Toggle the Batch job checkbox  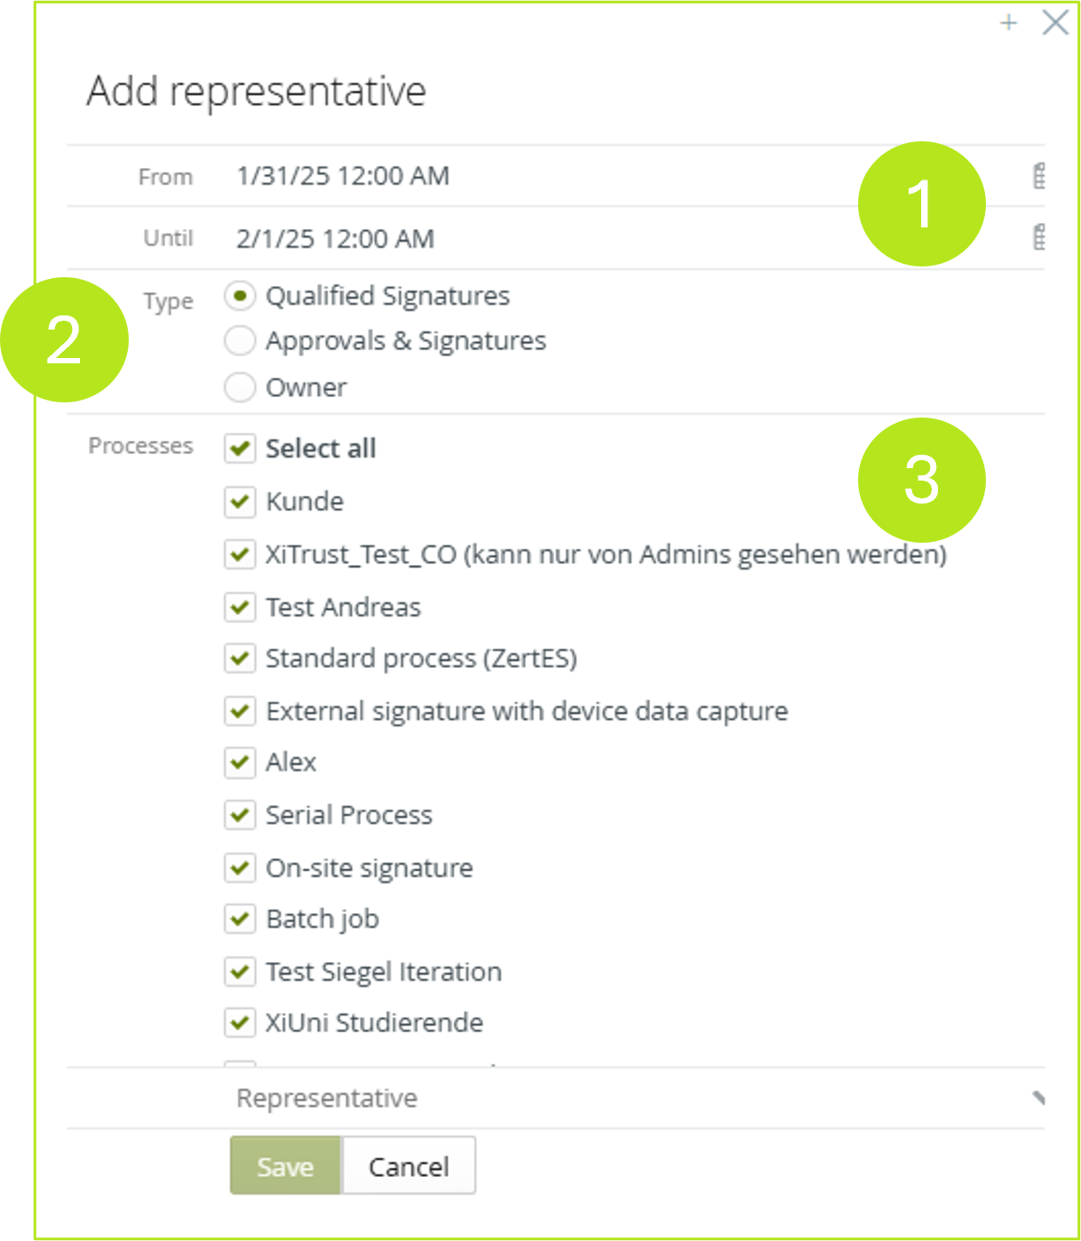(240, 919)
